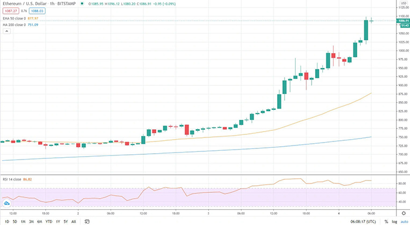Click the TradingView cloud logo icon

pos(7,203)
